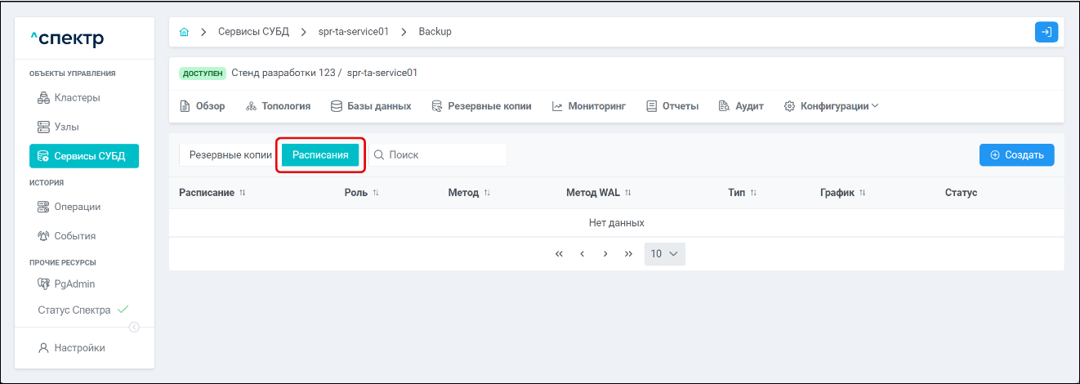Go to the last page of results
This screenshot has height=384, width=1080.
628,254
